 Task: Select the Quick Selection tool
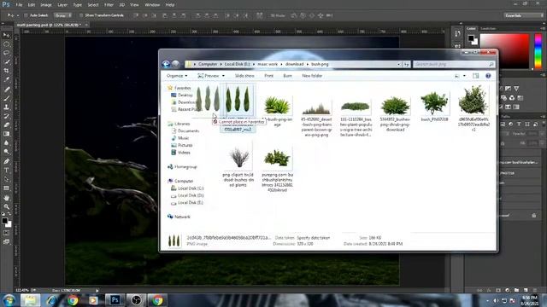pos(6,62)
